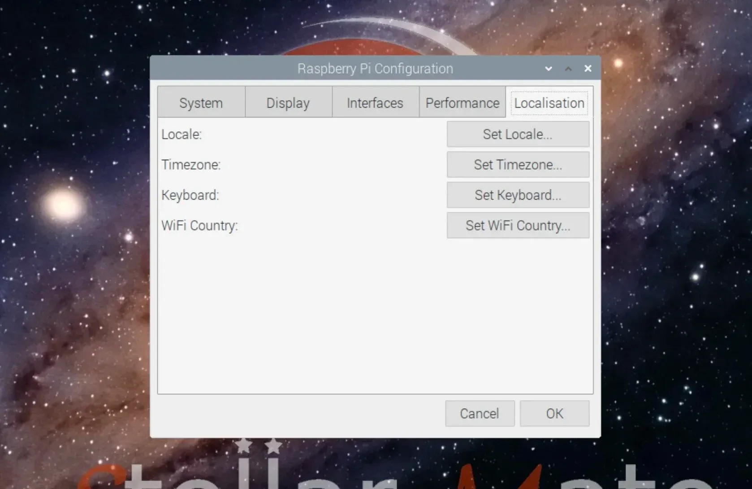
Task: Select the Localisation tab
Action: click(549, 102)
